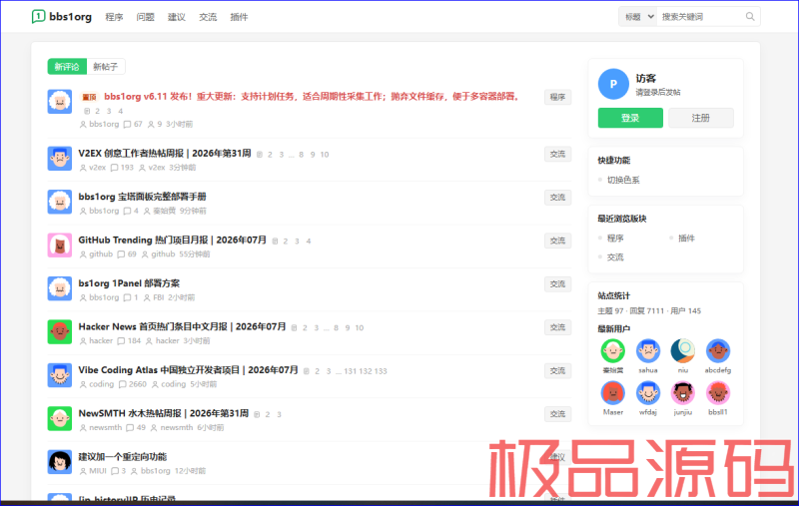Open NewSMTH 水木热帖周报 post

[x=164, y=413]
